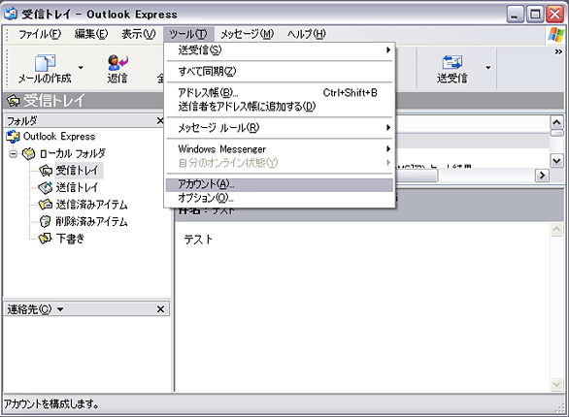Click the テスト message body text

(x=198, y=240)
